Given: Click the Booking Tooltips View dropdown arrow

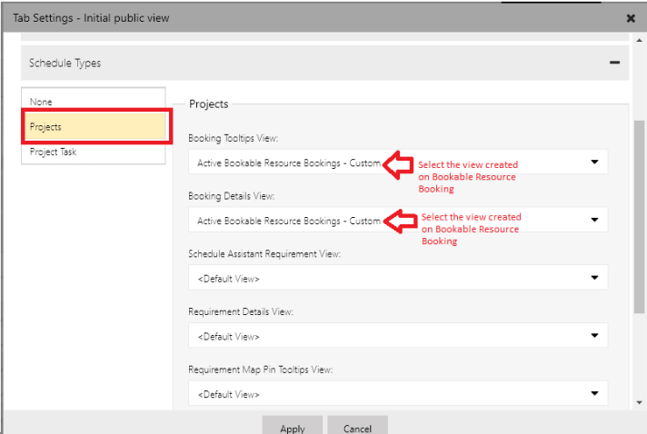Looking at the screenshot, I should pos(594,163).
